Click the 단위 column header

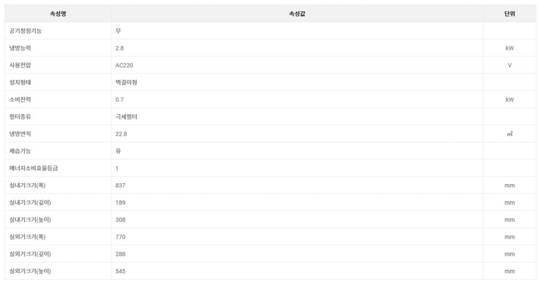click(x=510, y=14)
